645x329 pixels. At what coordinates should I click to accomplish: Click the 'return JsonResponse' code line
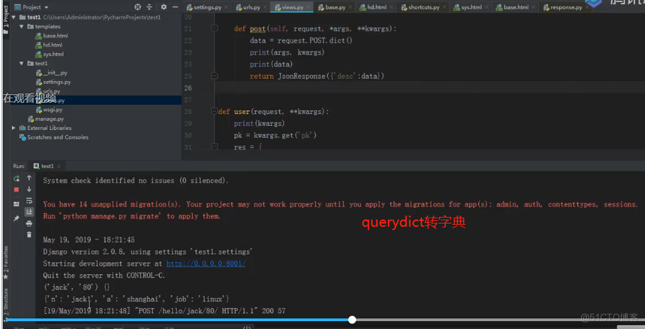point(317,76)
